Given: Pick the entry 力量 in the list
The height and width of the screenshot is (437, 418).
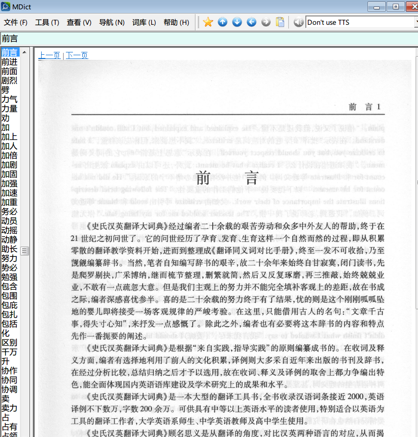Looking at the screenshot, I should 9,109.
